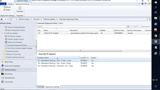Sort by the Last Error Code column

point(120,30)
